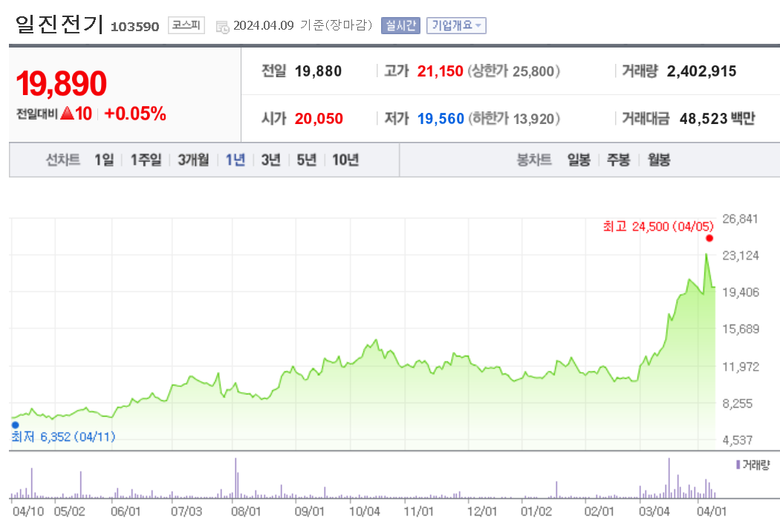This screenshot has width=780, height=531.
Task: Click the red up-triangle change indicator
Action: click(67, 114)
